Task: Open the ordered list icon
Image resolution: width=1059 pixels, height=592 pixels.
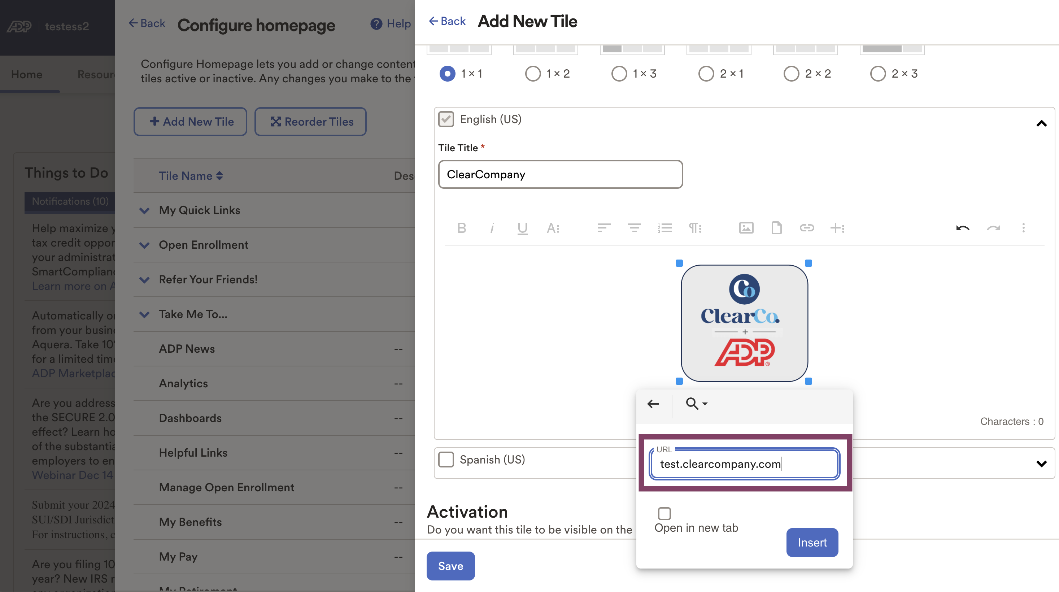Action: pos(664,228)
